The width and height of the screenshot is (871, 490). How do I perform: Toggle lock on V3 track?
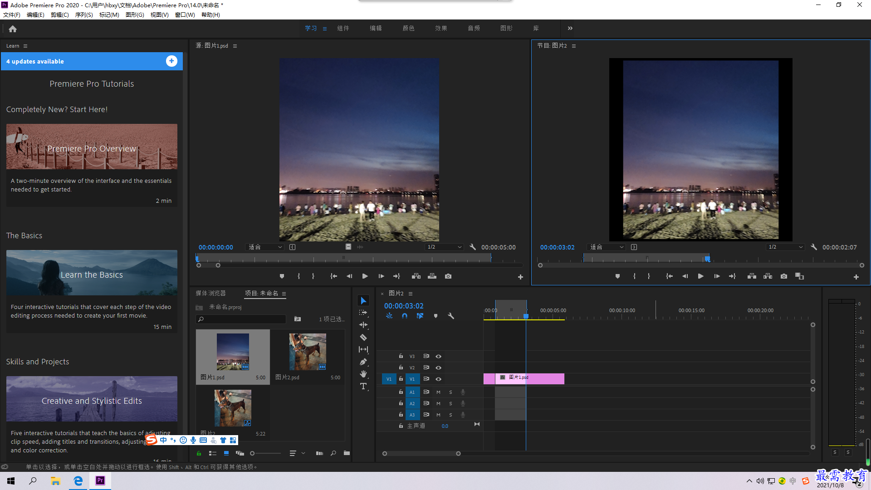pos(401,356)
